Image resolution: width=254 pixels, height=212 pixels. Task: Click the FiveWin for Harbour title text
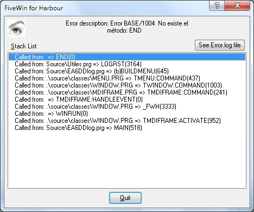coord(34,8)
